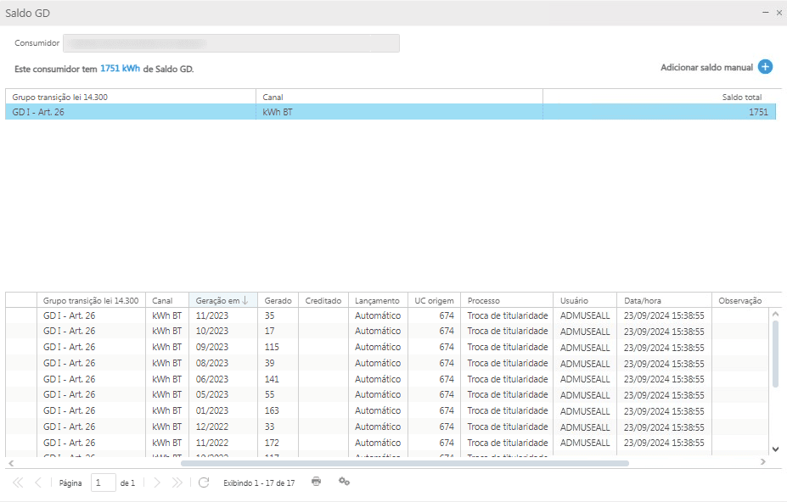Click the 'Data/hora' column header
This screenshot has height=502, width=787.
pos(644,300)
